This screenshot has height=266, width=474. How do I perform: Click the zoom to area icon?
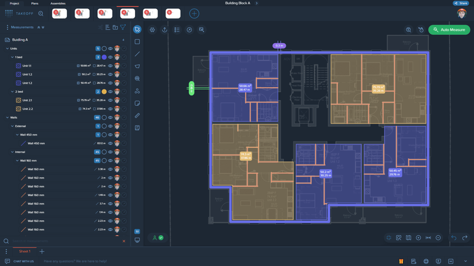pyautogui.click(x=399, y=238)
